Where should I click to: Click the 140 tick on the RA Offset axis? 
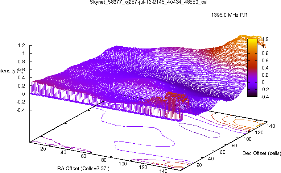tap(163, 171)
